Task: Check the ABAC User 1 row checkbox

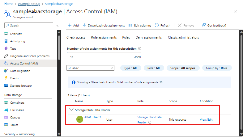Action: click(x=71, y=119)
